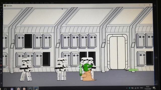Open the Code menu in the IDE
This screenshot has height=90, width=161.
(x=22, y=3)
